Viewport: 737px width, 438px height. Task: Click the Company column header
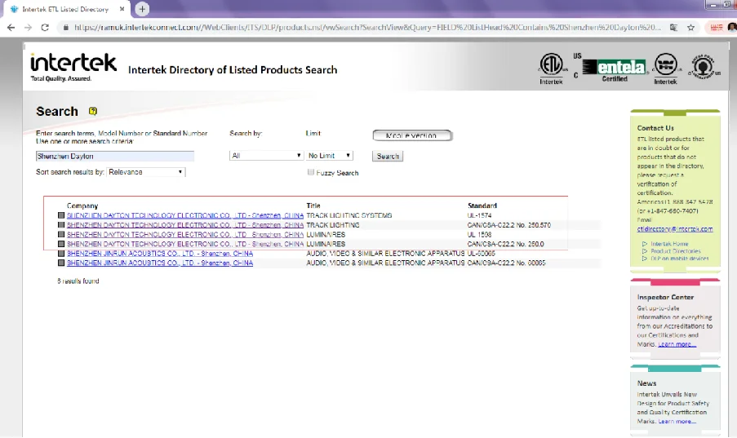82,206
